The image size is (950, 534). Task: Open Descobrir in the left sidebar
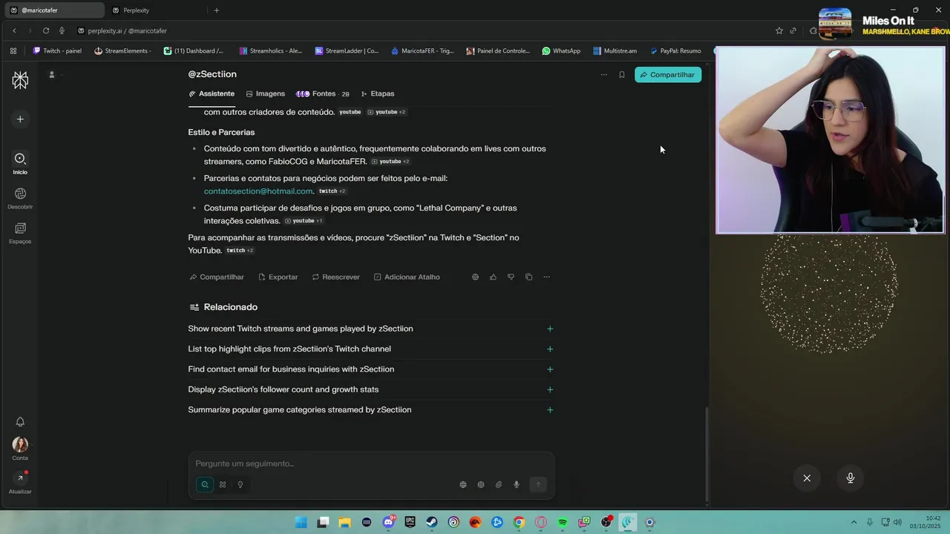(x=20, y=198)
